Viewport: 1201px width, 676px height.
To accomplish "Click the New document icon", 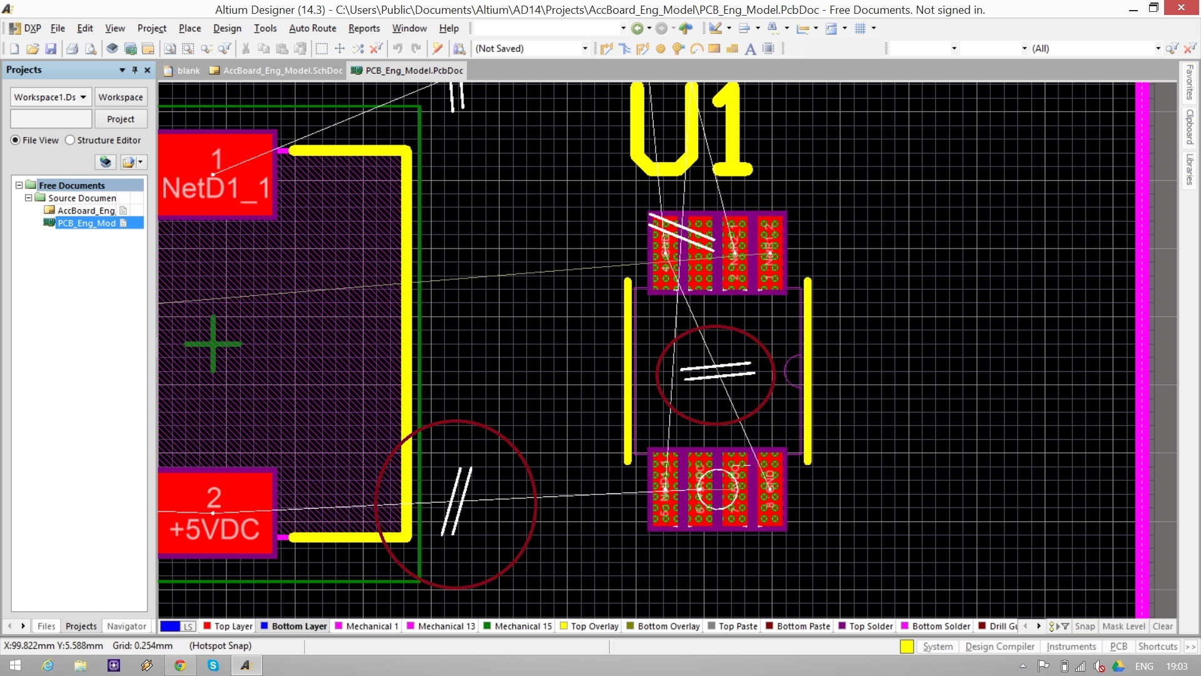I will tap(14, 49).
